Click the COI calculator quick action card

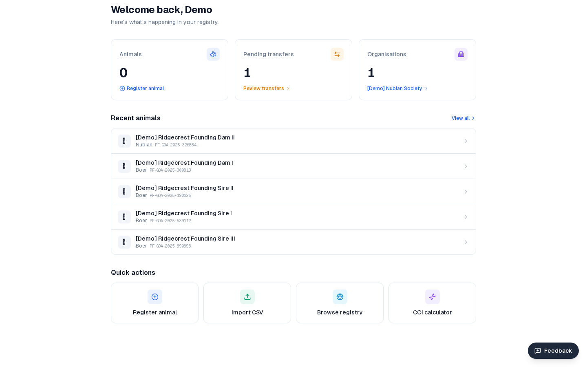click(433, 303)
